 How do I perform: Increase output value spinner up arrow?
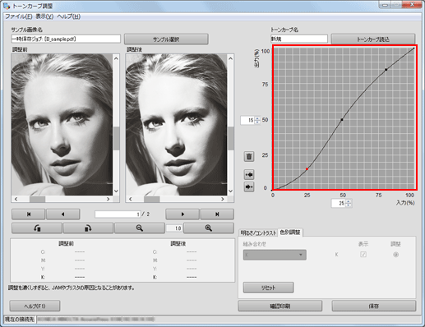(257, 118)
